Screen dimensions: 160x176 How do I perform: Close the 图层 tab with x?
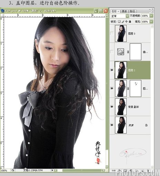pyautogui.click(x=118, y=11)
